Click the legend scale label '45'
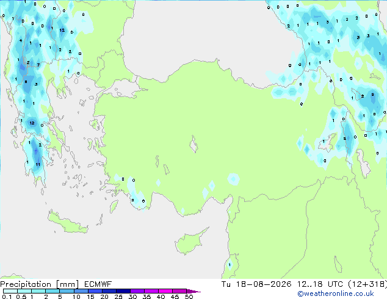Image resolution: width=387 pixels, height=299 pixels. pyautogui.click(x=175, y=297)
